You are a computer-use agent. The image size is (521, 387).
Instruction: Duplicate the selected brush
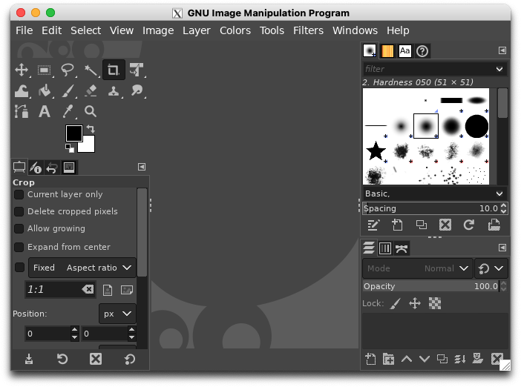click(422, 225)
